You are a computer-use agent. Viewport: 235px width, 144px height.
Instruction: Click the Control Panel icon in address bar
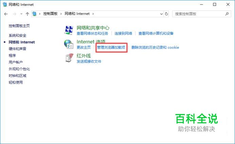[35, 14]
